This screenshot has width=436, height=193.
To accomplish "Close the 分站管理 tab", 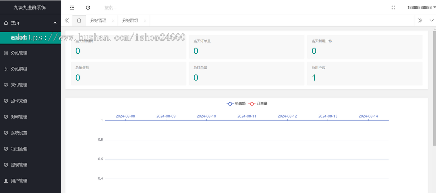I will tap(113, 21).
